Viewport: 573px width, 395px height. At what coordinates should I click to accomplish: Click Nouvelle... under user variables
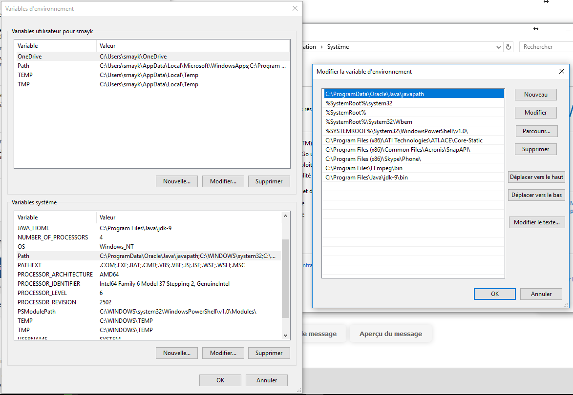click(176, 181)
